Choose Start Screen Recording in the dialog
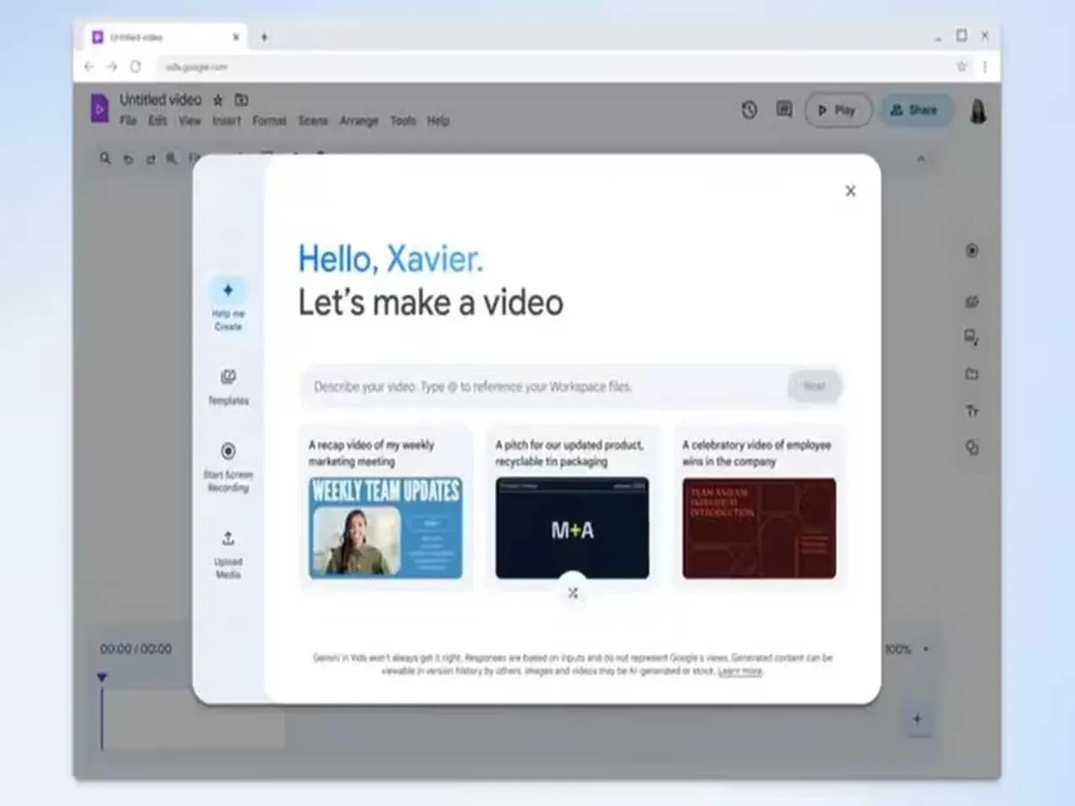 tap(228, 467)
